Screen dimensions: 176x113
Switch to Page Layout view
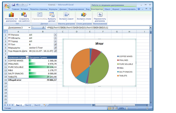coord(113,108)
